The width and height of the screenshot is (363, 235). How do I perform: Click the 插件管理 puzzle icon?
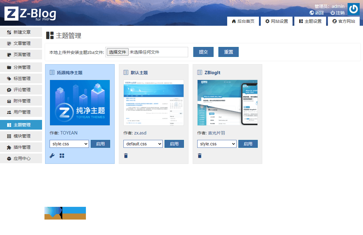pos(9,147)
